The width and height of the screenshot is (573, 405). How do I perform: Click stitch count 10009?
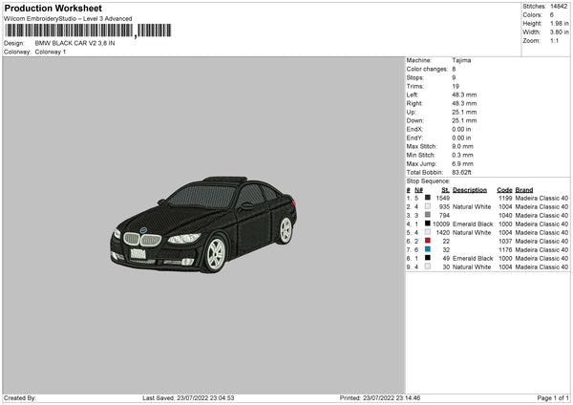[441, 224]
